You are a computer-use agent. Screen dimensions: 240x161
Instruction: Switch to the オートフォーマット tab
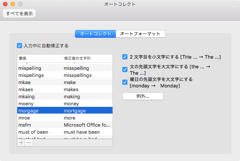[140, 34]
